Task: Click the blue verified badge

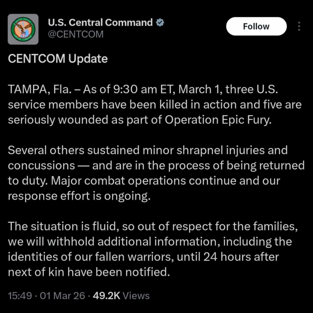Action: 160,23
